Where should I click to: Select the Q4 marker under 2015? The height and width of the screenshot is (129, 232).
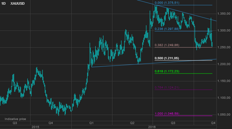click(50, 123)
